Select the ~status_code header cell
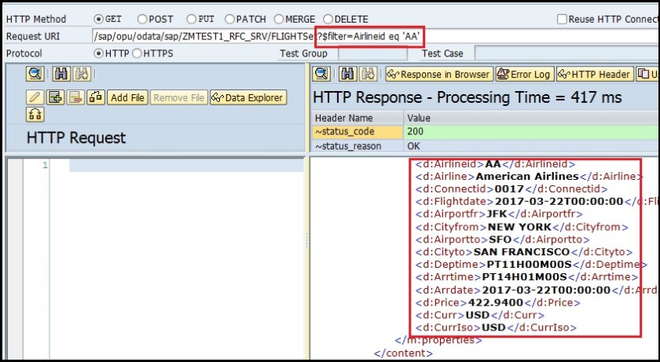The image size is (660, 362). [x=357, y=132]
